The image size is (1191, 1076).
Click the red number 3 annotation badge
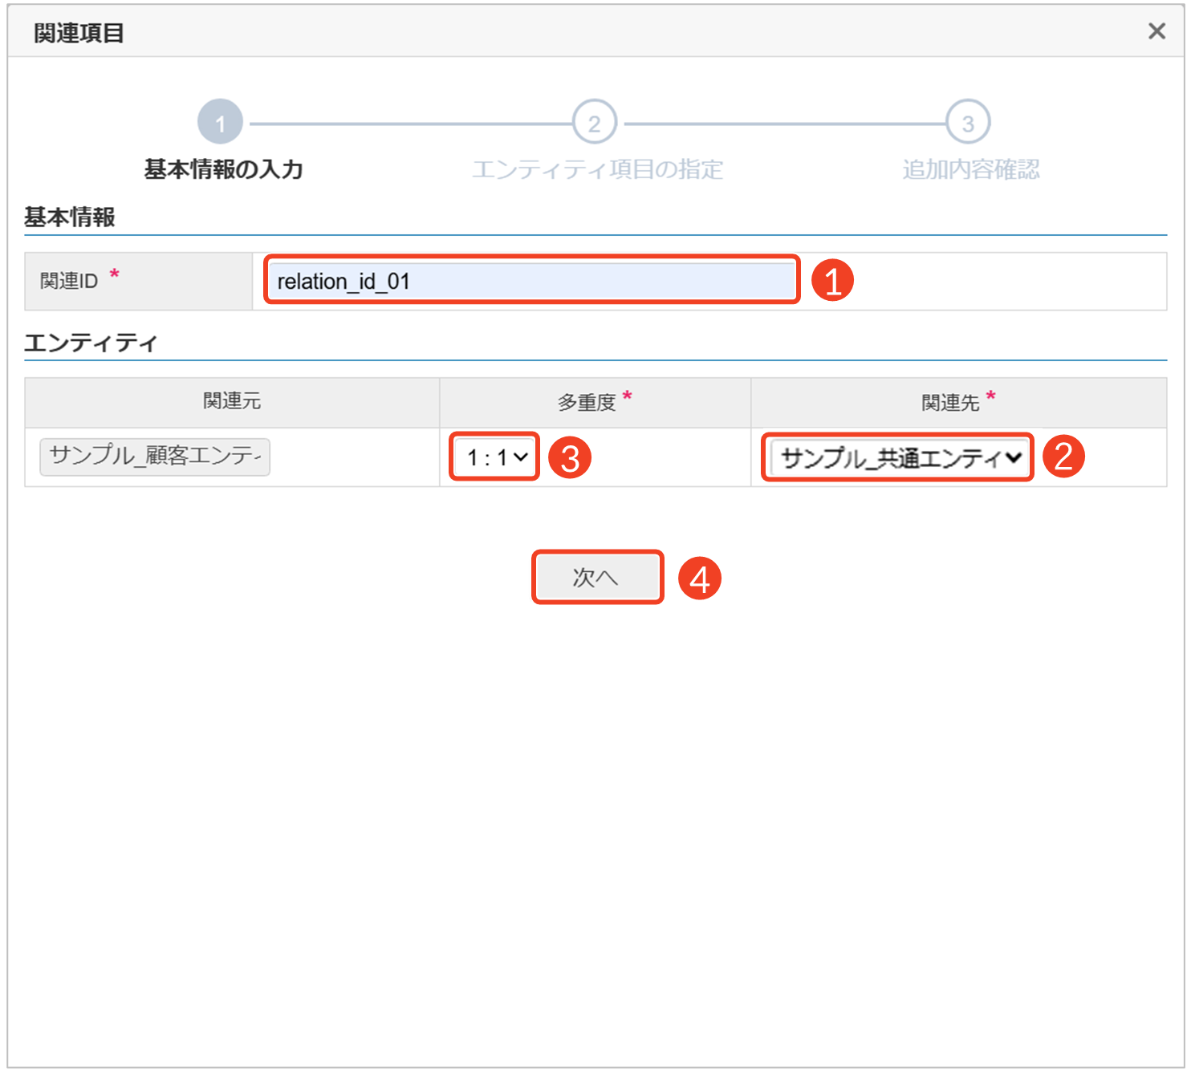(x=570, y=458)
